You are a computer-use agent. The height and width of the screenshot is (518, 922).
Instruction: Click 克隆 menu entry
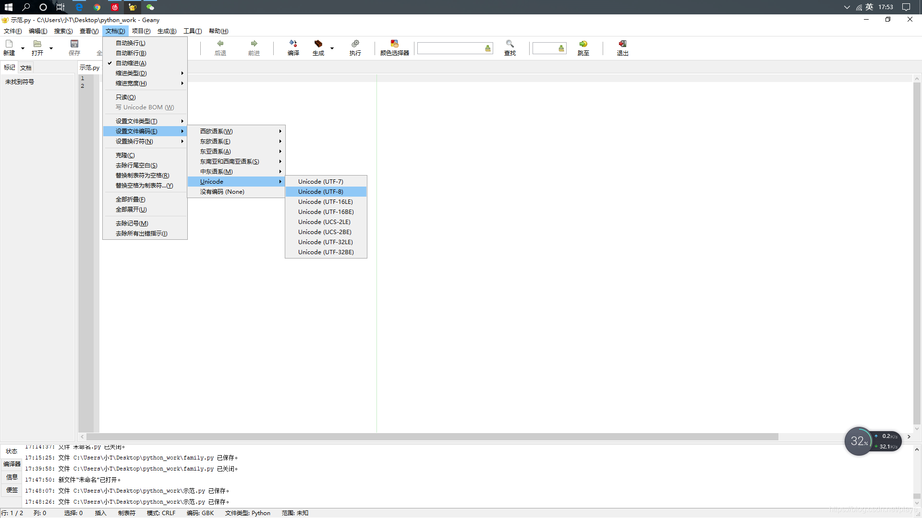[x=145, y=155]
